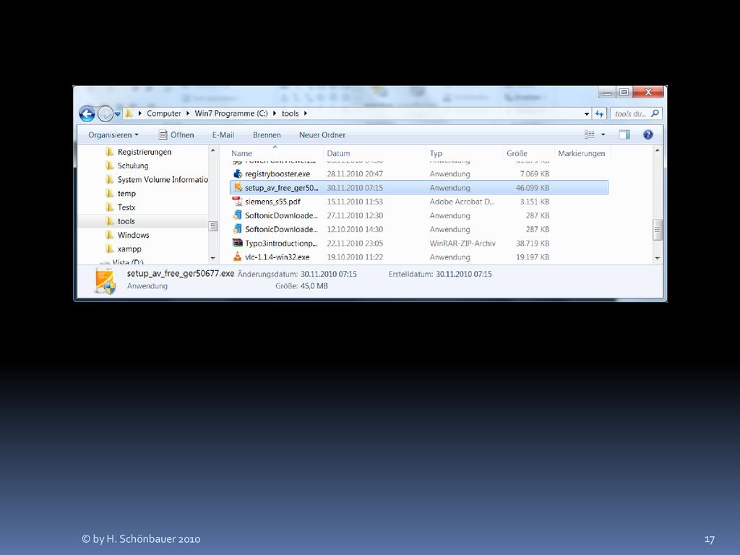The image size is (740, 555).
Task: Select the xampp folder in tree
Action: (129, 249)
